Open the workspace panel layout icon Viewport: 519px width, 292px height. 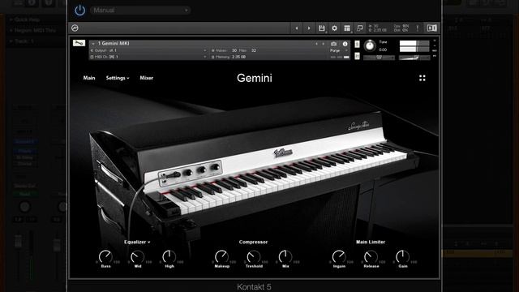[x=347, y=28]
